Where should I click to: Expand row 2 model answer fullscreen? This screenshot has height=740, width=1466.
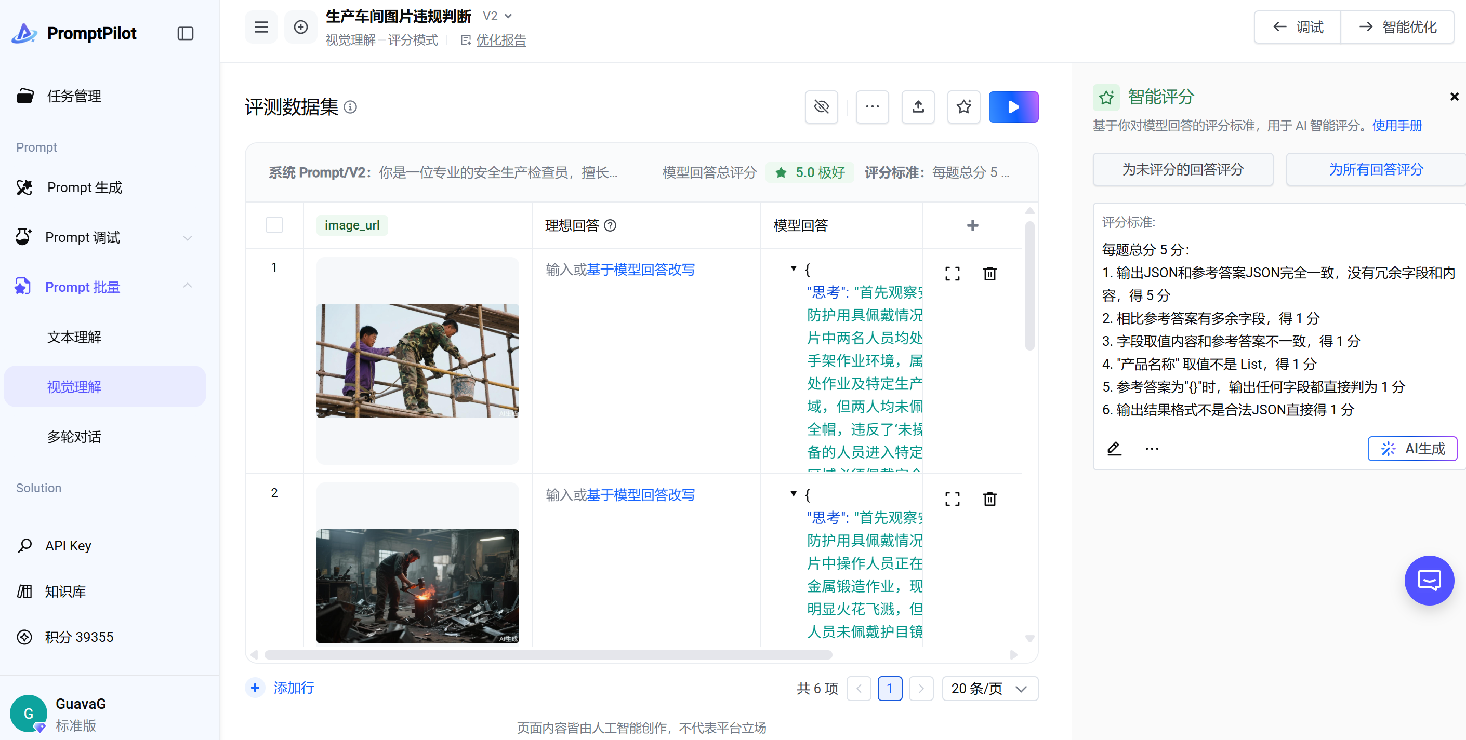coord(952,499)
